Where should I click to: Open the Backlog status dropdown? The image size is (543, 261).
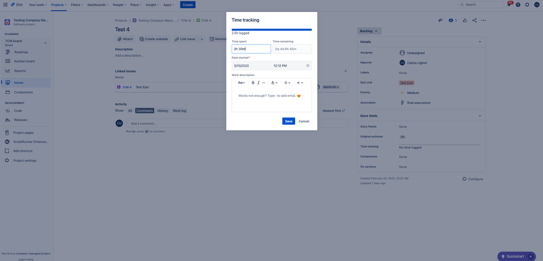tap(370, 31)
